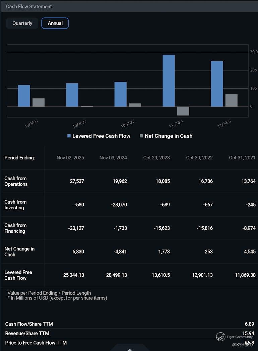Viewport: 258px width, 351px height.
Task: Click the 10/2022 blue chart bar
Action: pyautogui.click(x=72, y=95)
